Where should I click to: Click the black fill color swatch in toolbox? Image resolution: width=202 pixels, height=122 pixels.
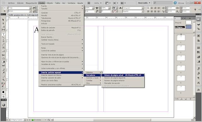(3, 92)
